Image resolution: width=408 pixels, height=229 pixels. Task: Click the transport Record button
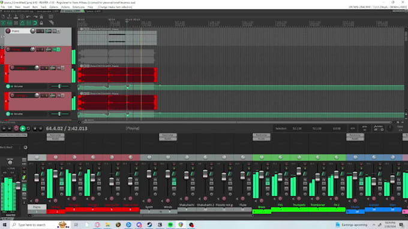tap(16, 129)
